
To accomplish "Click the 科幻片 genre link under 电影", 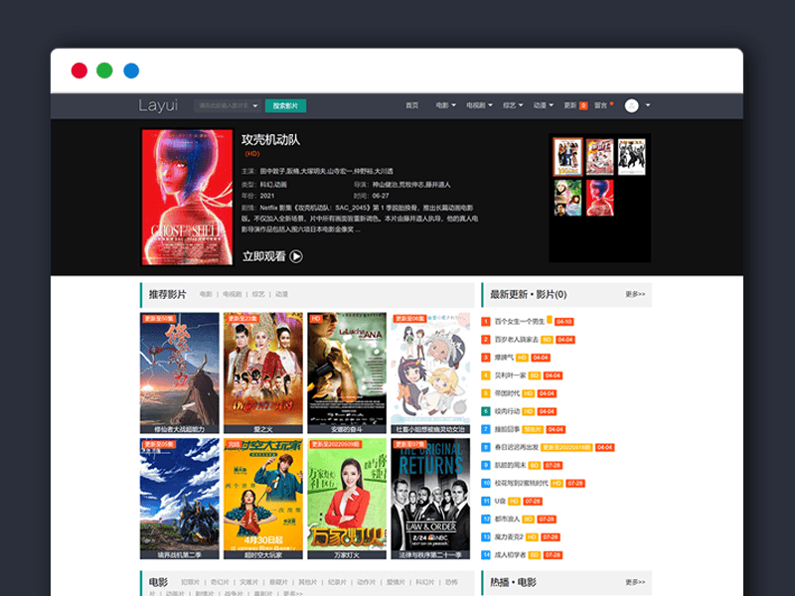I will pos(425,582).
